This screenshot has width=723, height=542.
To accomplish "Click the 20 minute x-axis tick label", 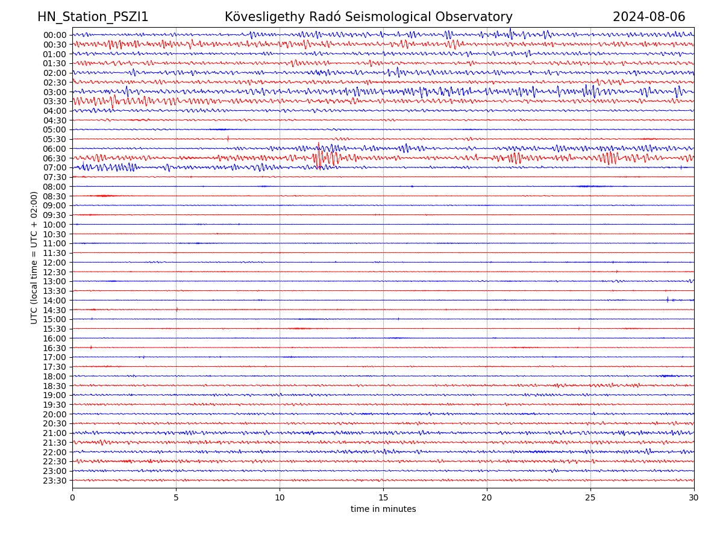I will (x=487, y=498).
